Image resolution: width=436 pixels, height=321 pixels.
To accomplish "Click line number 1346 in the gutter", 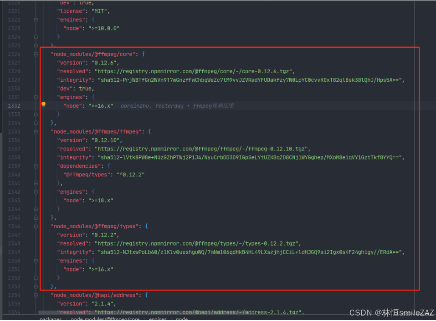I will [x=14, y=226].
